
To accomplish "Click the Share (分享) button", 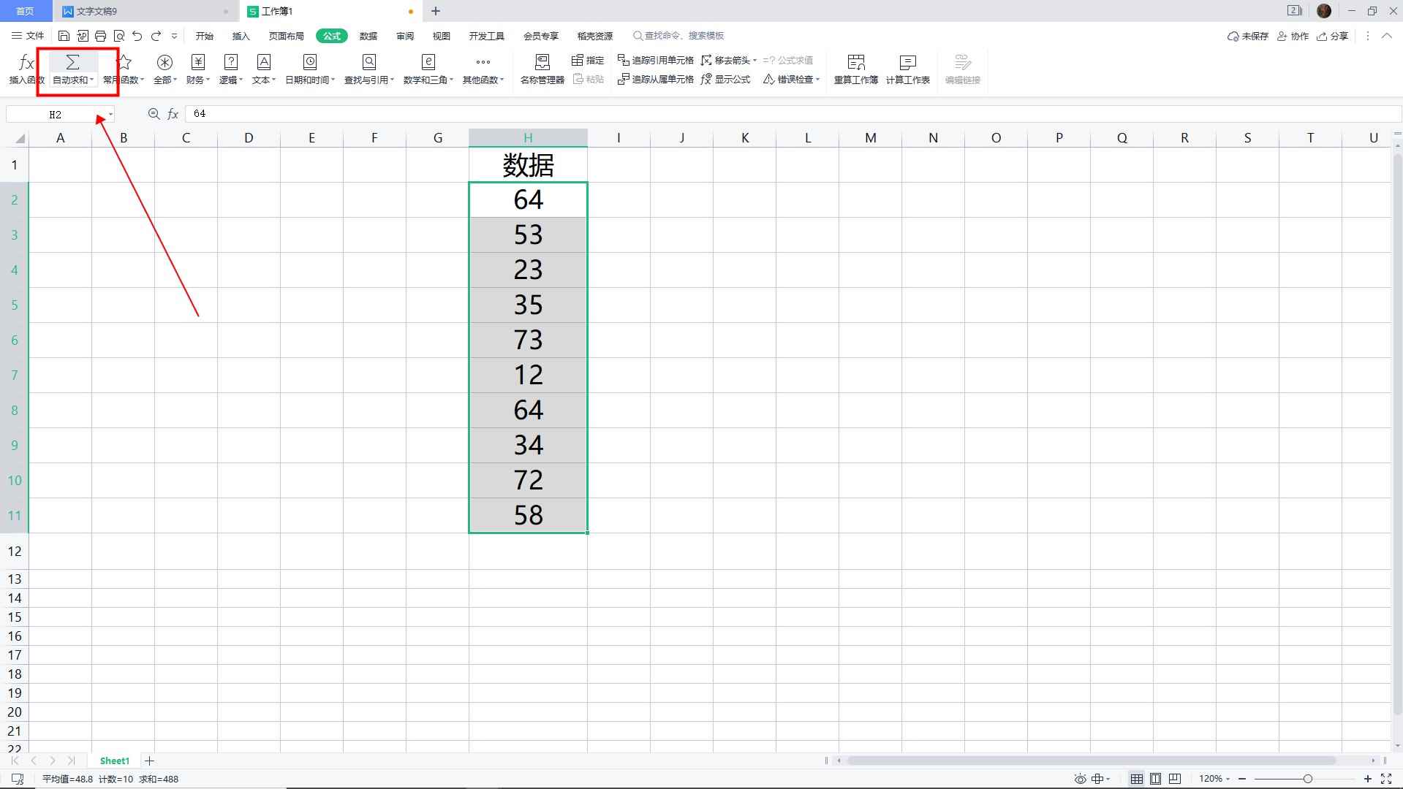I will point(1332,36).
